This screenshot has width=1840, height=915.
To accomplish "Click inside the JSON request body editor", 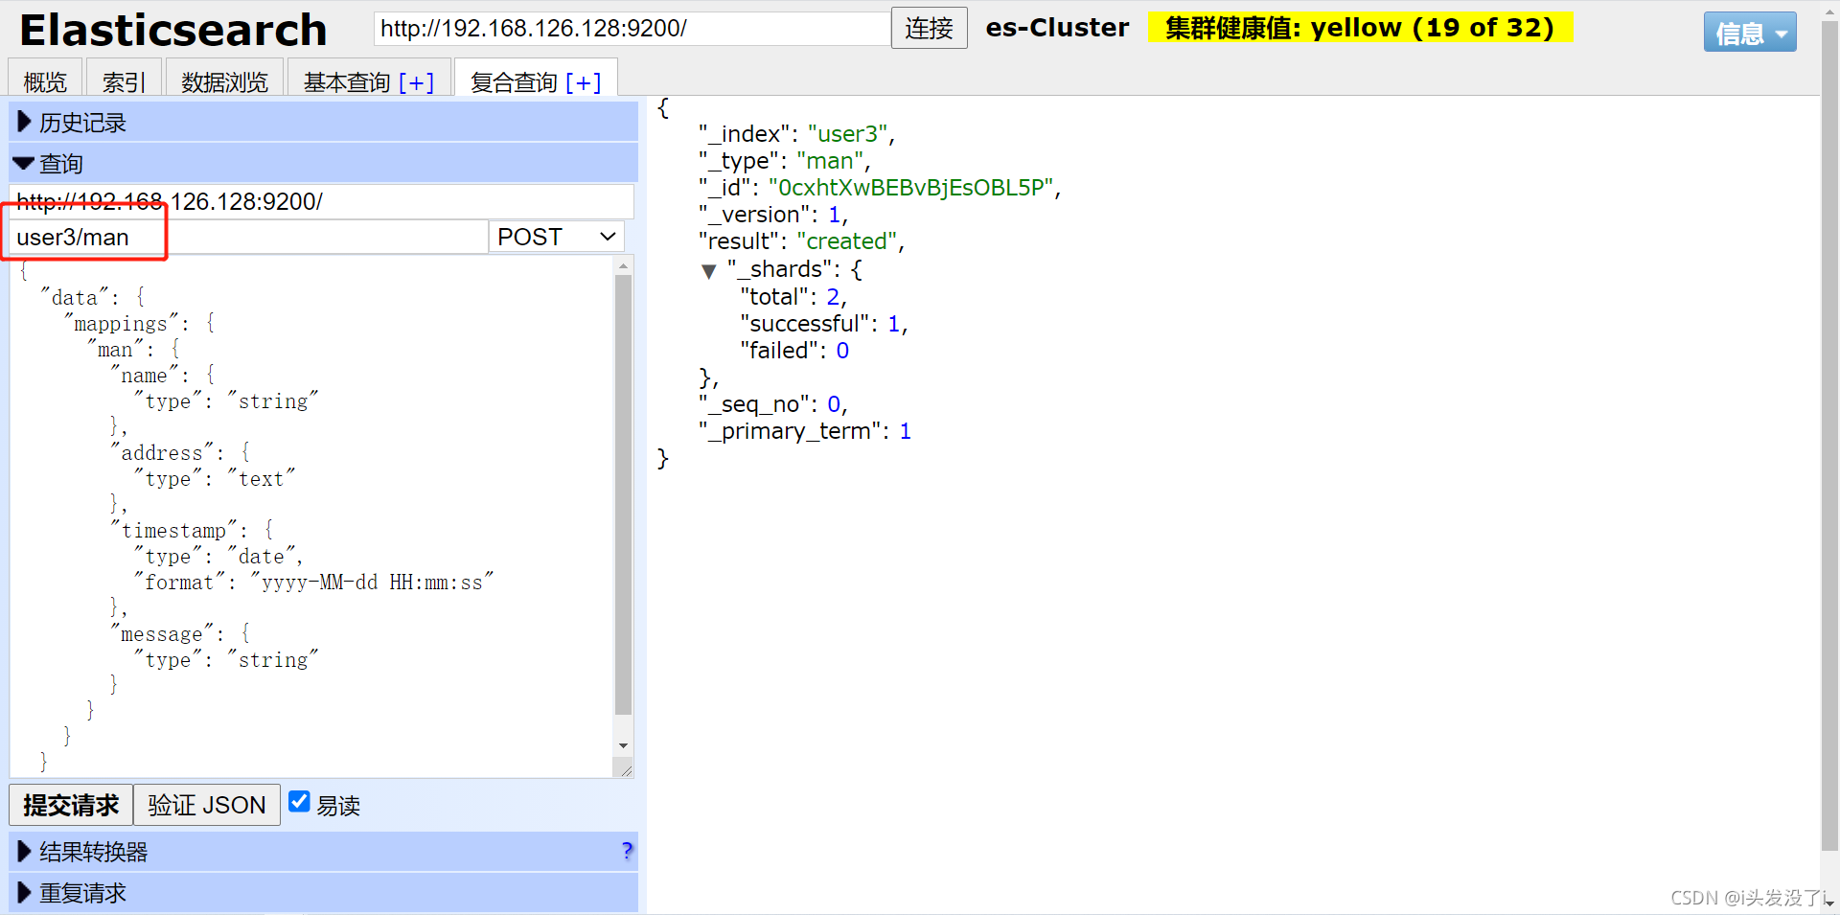I will coord(311,517).
